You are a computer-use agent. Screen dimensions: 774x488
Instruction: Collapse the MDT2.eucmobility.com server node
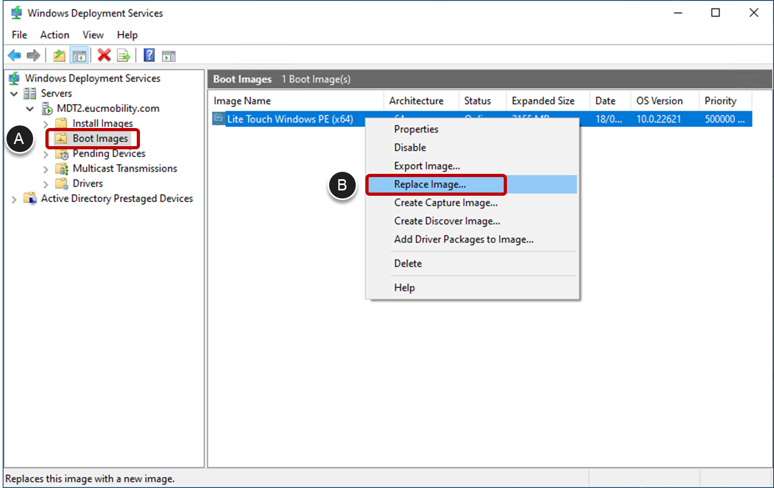30,108
